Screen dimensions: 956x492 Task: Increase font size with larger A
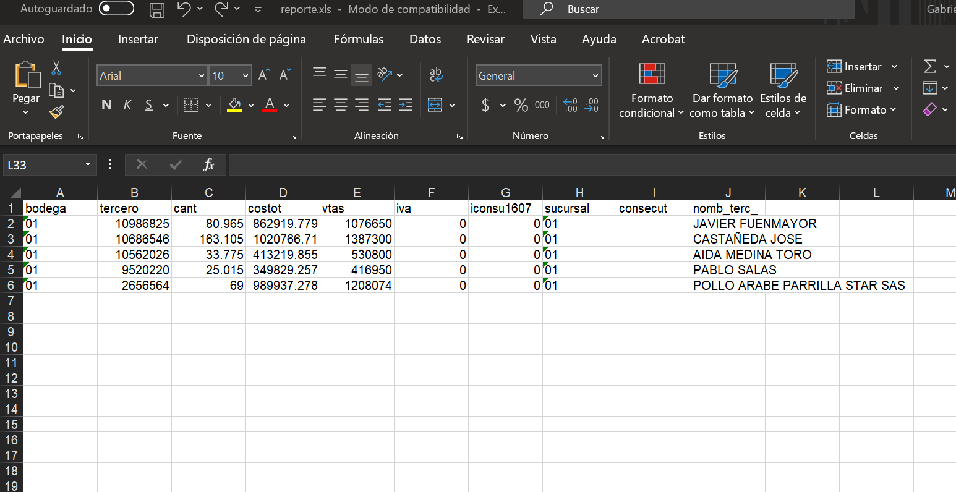point(264,75)
